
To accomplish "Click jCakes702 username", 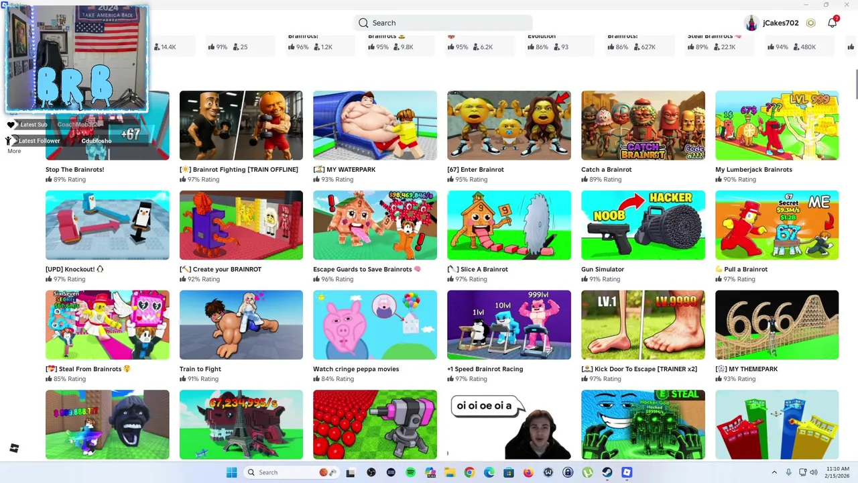I will pyautogui.click(x=781, y=23).
